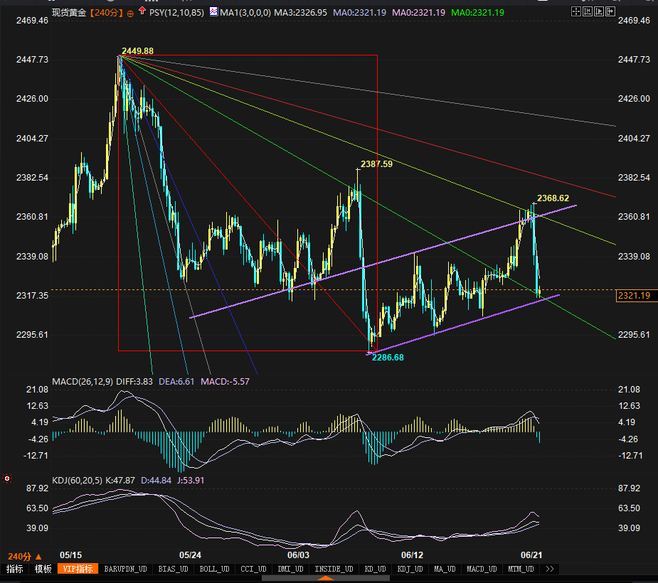Switch to the 模板 tab

point(43,569)
